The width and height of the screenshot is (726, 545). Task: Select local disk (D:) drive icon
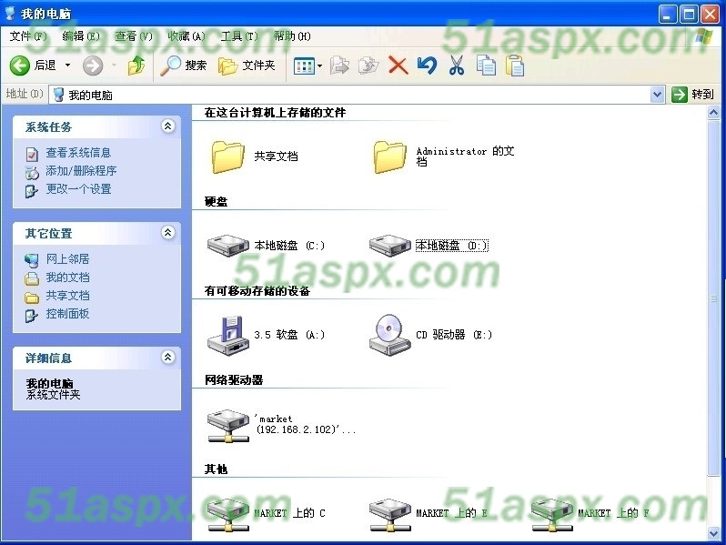390,246
